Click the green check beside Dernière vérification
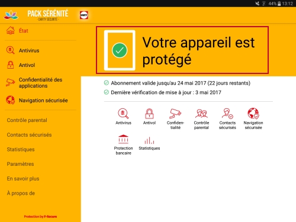The image size is (296, 222). 107,92
